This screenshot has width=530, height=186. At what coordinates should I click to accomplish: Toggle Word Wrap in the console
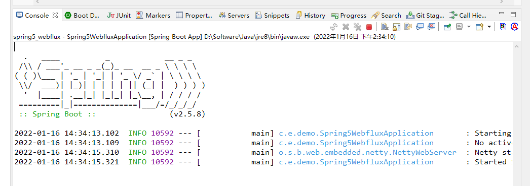(408, 27)
